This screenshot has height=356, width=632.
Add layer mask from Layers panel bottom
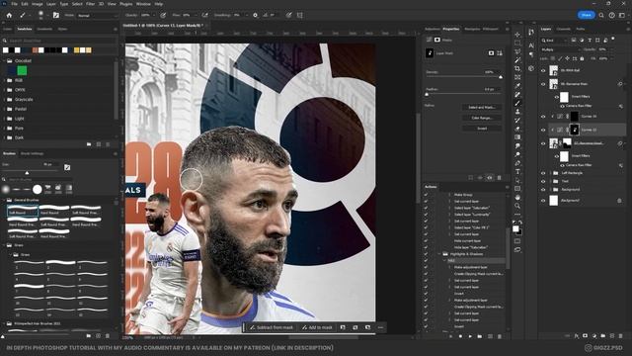(x=586, y=336)
